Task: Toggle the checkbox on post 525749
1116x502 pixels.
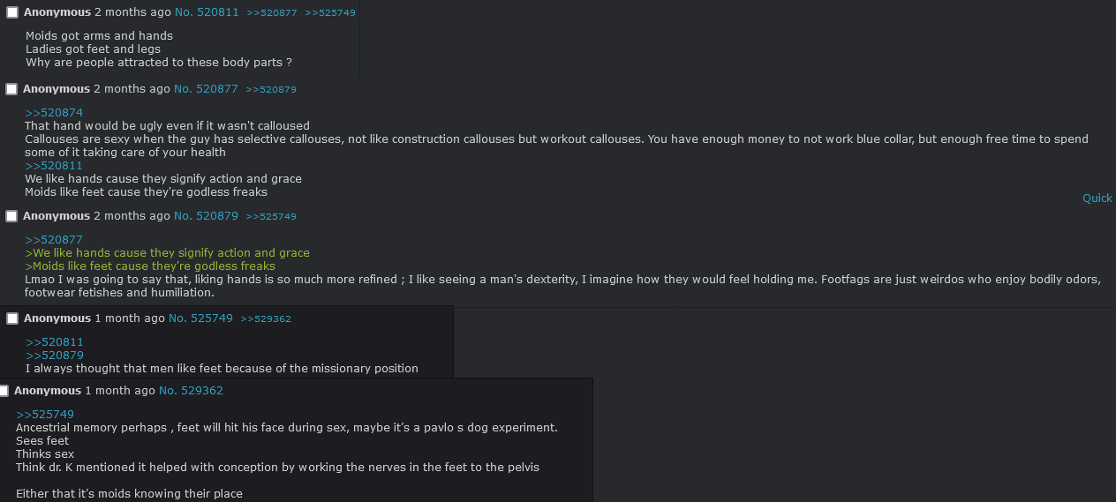Action: [12, 318]
